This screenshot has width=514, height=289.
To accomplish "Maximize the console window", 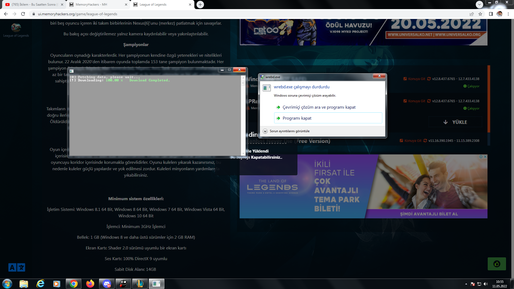I will pos(229,70).
